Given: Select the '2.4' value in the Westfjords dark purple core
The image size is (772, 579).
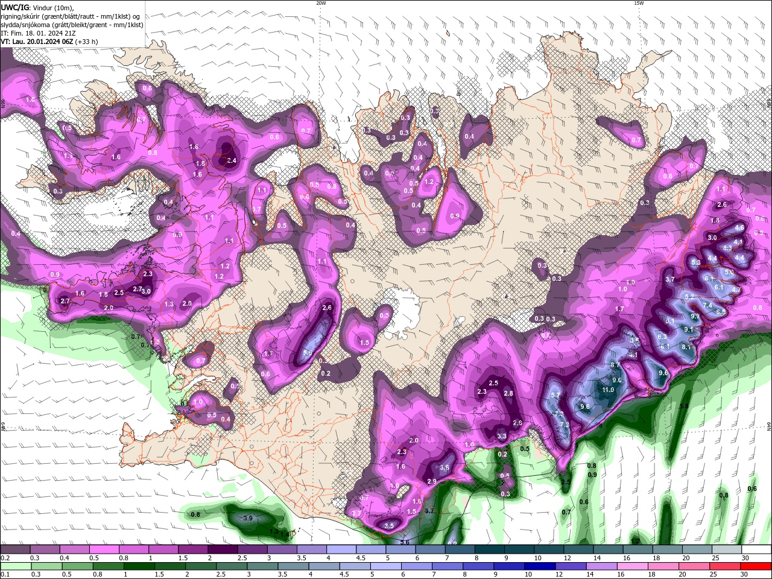Looking at the screenshot, I should point(232,160).
